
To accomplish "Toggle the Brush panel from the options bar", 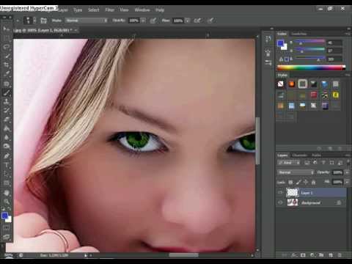I will [x=44, y=21].
